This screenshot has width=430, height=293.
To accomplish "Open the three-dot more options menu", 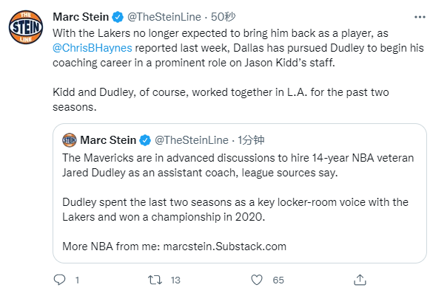I will coord(420,17).
